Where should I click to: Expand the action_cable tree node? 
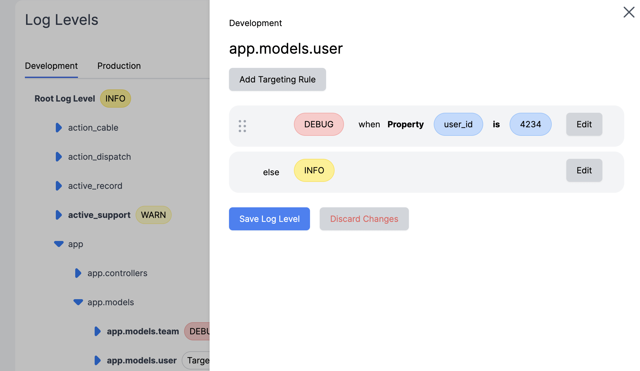(59, 128)
